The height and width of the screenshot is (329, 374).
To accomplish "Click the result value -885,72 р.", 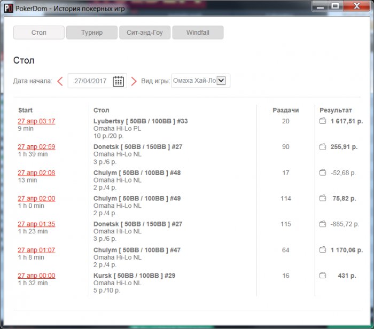I will [345, 224].
